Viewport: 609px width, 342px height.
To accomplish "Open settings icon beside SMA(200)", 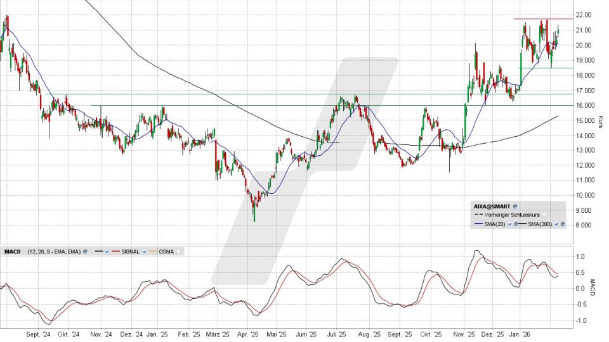I will click(x=563, y=225).
